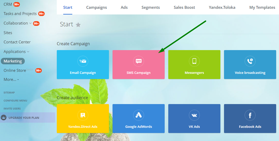Viewport: 279px width, 141px height.
Task: Click the Create Campaign heading text
Action: coord(73,44)
